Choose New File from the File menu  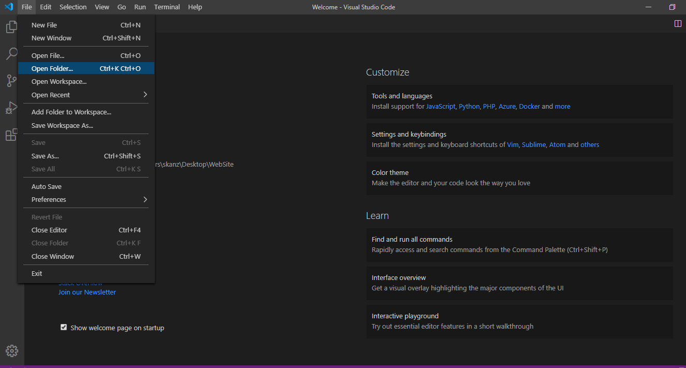86,25
